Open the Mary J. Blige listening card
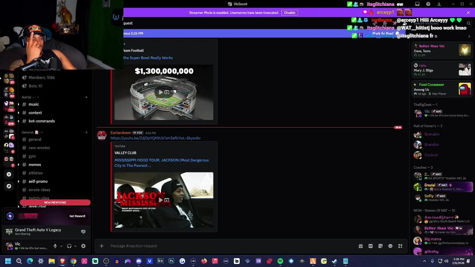Screen dimensions: 475x267 (x=442, y=70)
